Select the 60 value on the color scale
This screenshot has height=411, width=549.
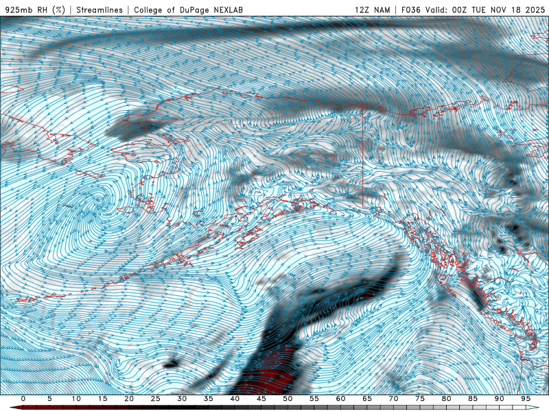point(340,399)
